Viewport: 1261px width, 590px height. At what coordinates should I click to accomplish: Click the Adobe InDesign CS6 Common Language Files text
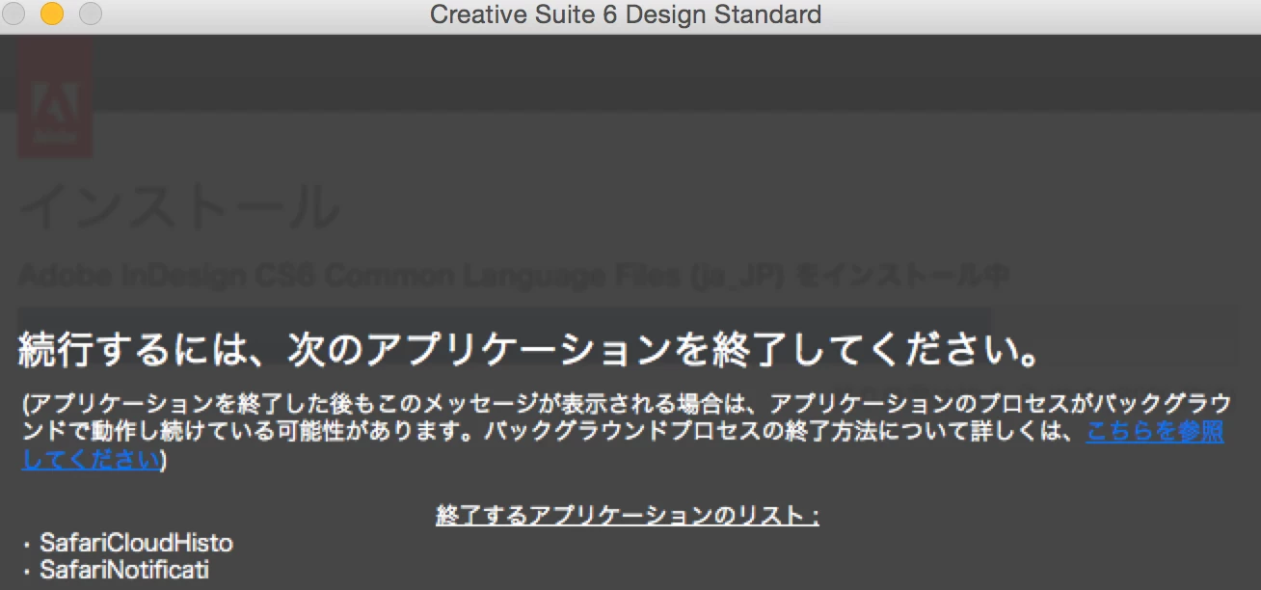514,275
